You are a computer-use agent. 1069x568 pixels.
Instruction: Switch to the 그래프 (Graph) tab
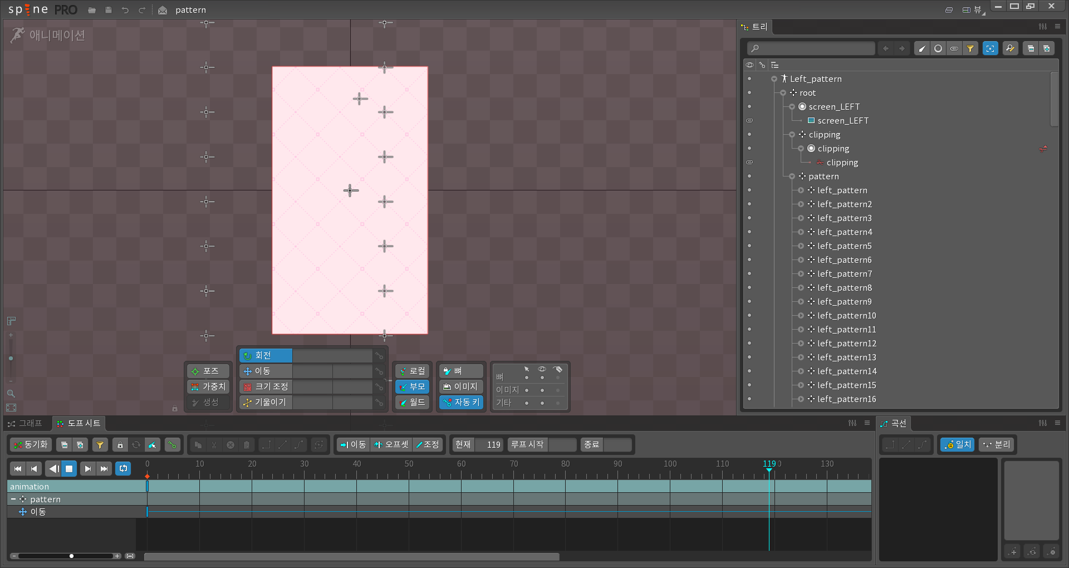tap(26, 424)
